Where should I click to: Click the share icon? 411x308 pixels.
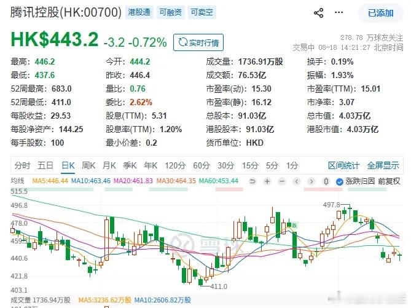318,13
